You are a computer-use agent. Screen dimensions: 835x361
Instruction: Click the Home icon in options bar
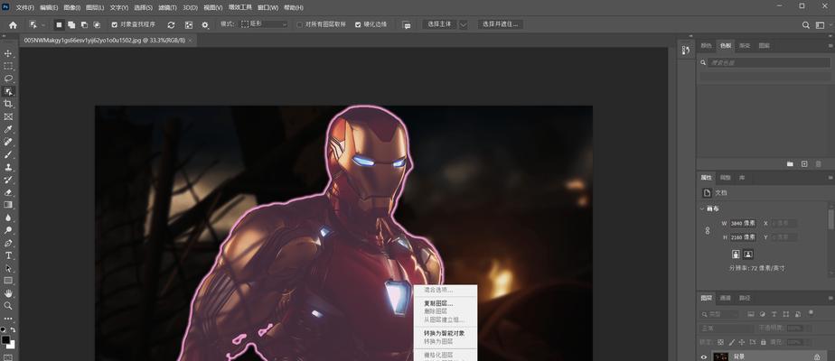[x=13, y=25]
